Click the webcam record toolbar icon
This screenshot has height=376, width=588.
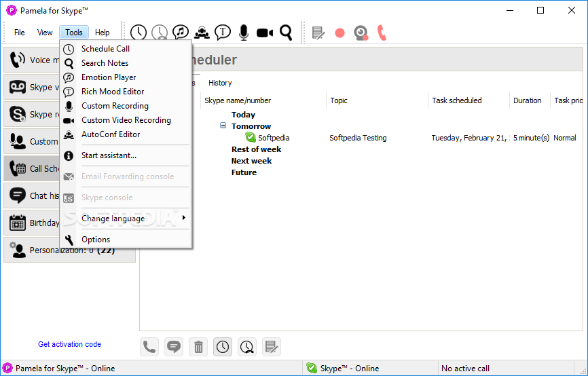[x=361, y=33]
